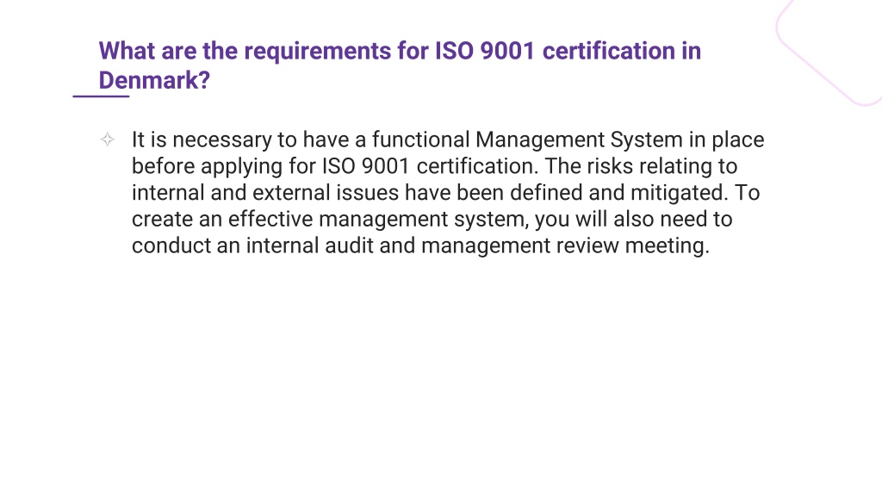Click "certification" in the slide title
This screenshot has width=882, height=496.
609,51
